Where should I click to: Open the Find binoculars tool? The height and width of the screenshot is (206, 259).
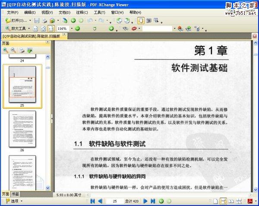pos(125,29)
